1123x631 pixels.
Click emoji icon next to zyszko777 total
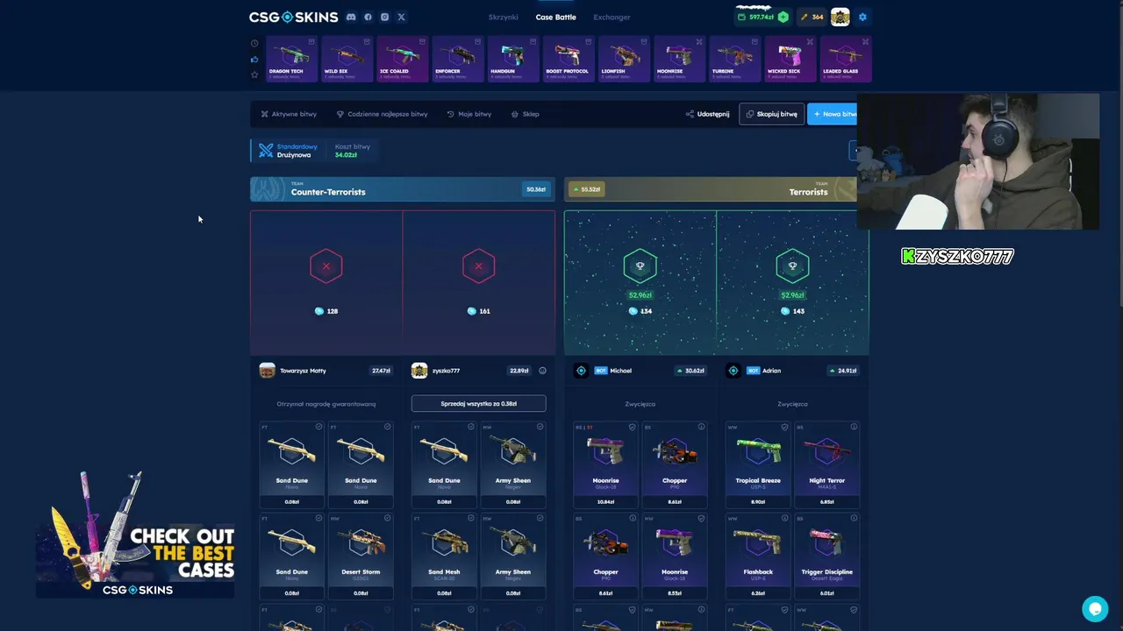[542, 371]
